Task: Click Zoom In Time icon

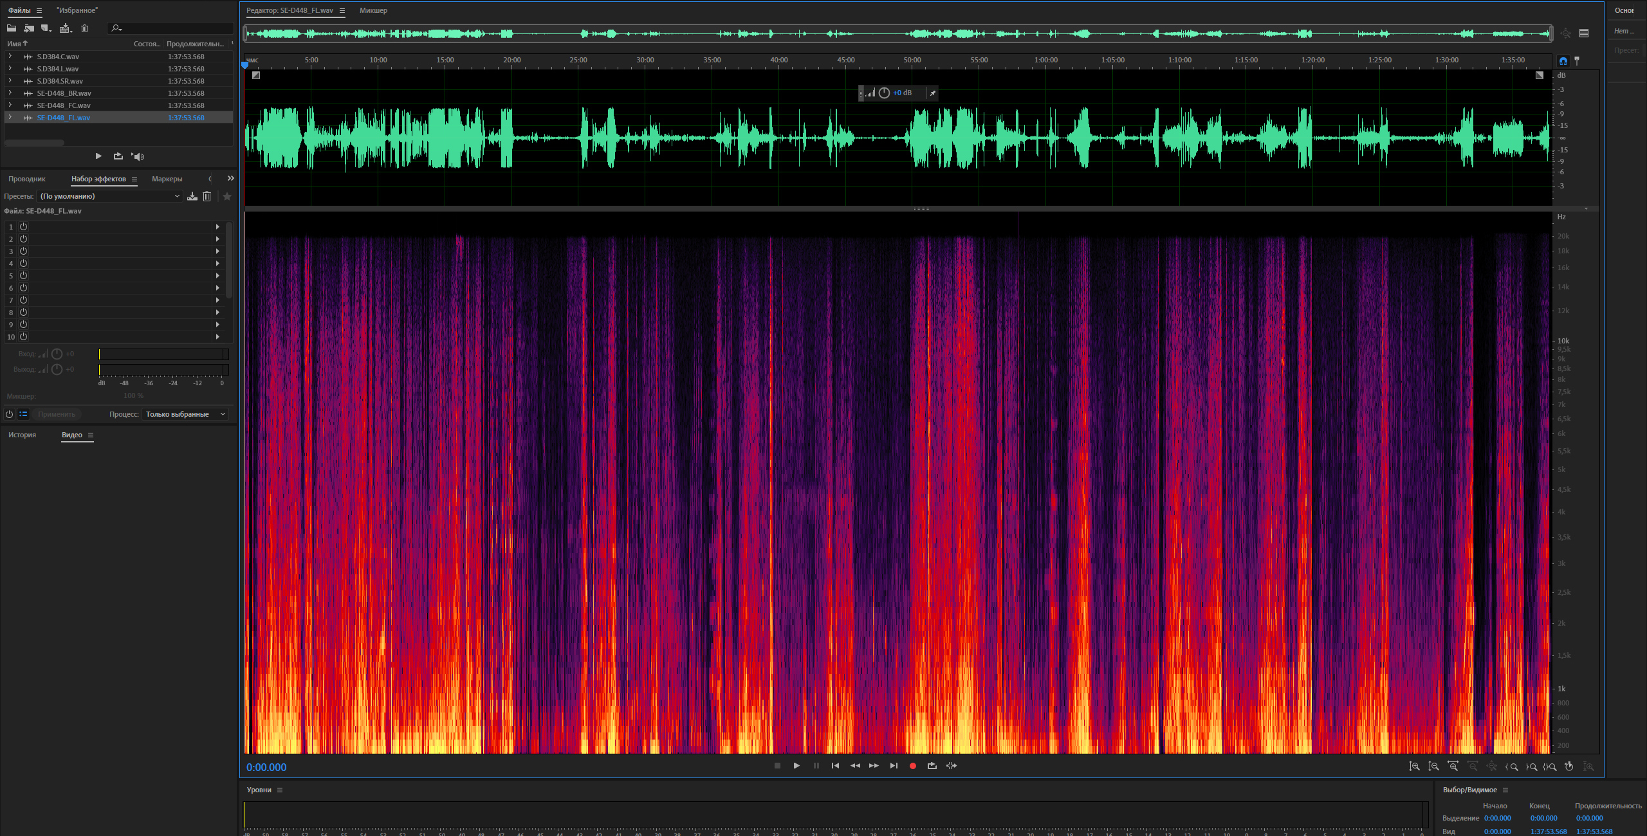Action: point(1453,767)
